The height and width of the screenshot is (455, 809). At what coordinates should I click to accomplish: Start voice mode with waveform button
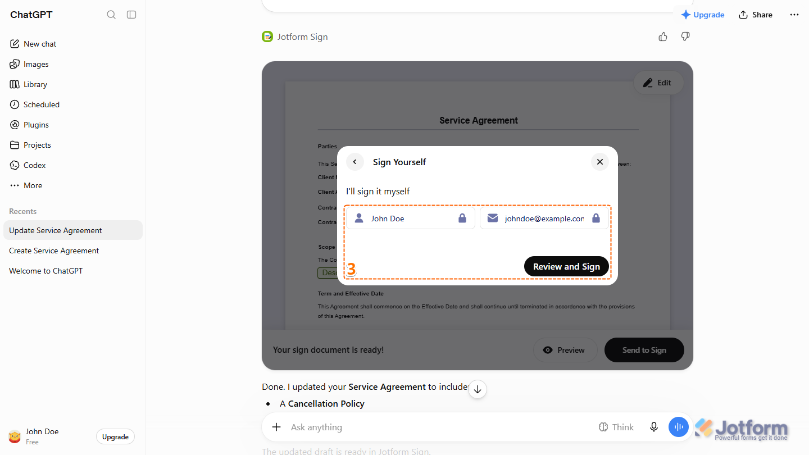pos(679,427)
